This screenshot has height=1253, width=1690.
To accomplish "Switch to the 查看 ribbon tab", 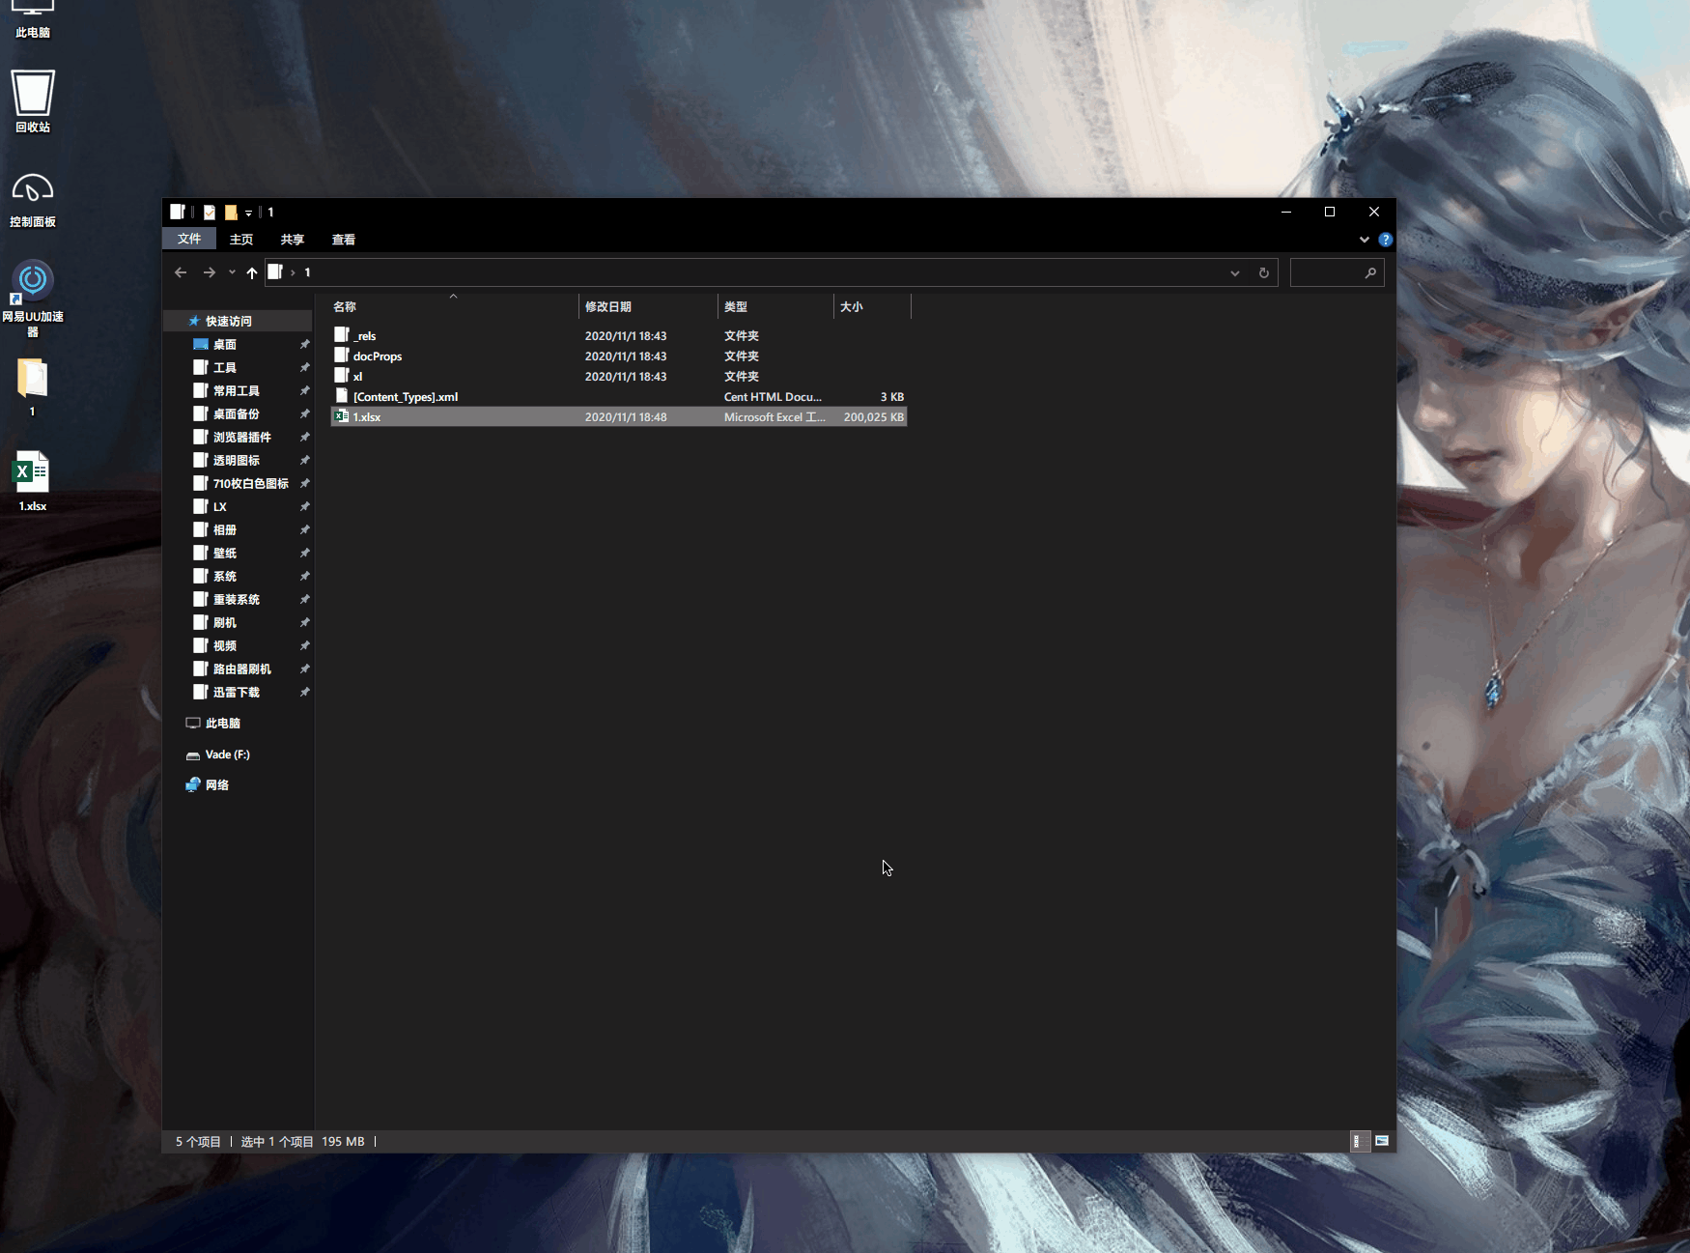I will 343,240.
